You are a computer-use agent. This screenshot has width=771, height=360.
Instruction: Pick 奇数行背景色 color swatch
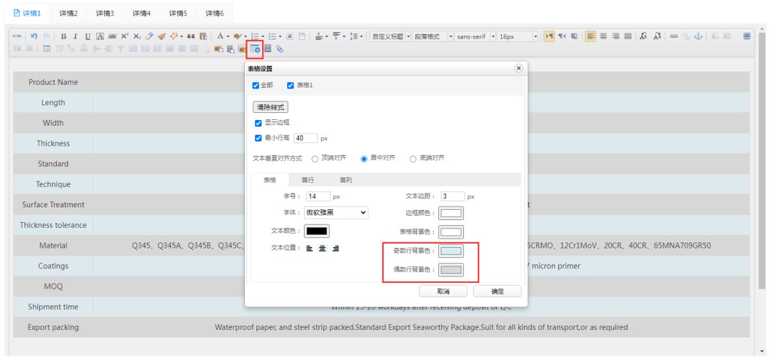click(x=451, y=251)
